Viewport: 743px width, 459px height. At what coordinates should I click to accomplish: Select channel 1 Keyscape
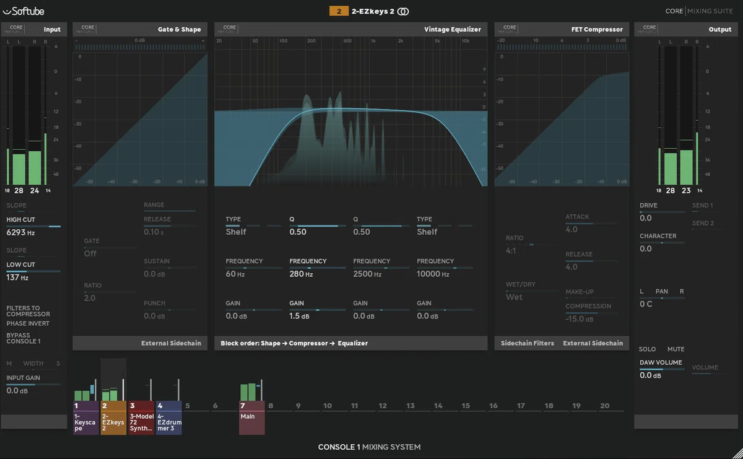point(86,417)
